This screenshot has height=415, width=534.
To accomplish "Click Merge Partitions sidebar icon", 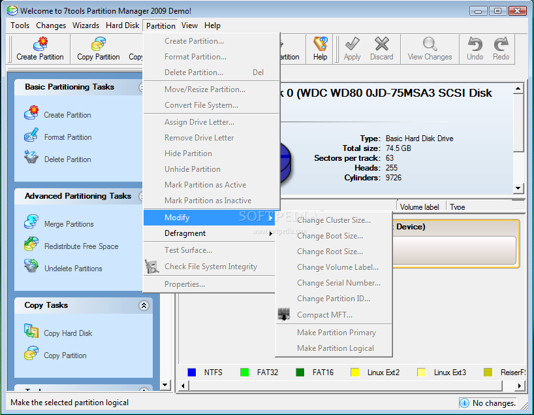I will tap(31, 222).
